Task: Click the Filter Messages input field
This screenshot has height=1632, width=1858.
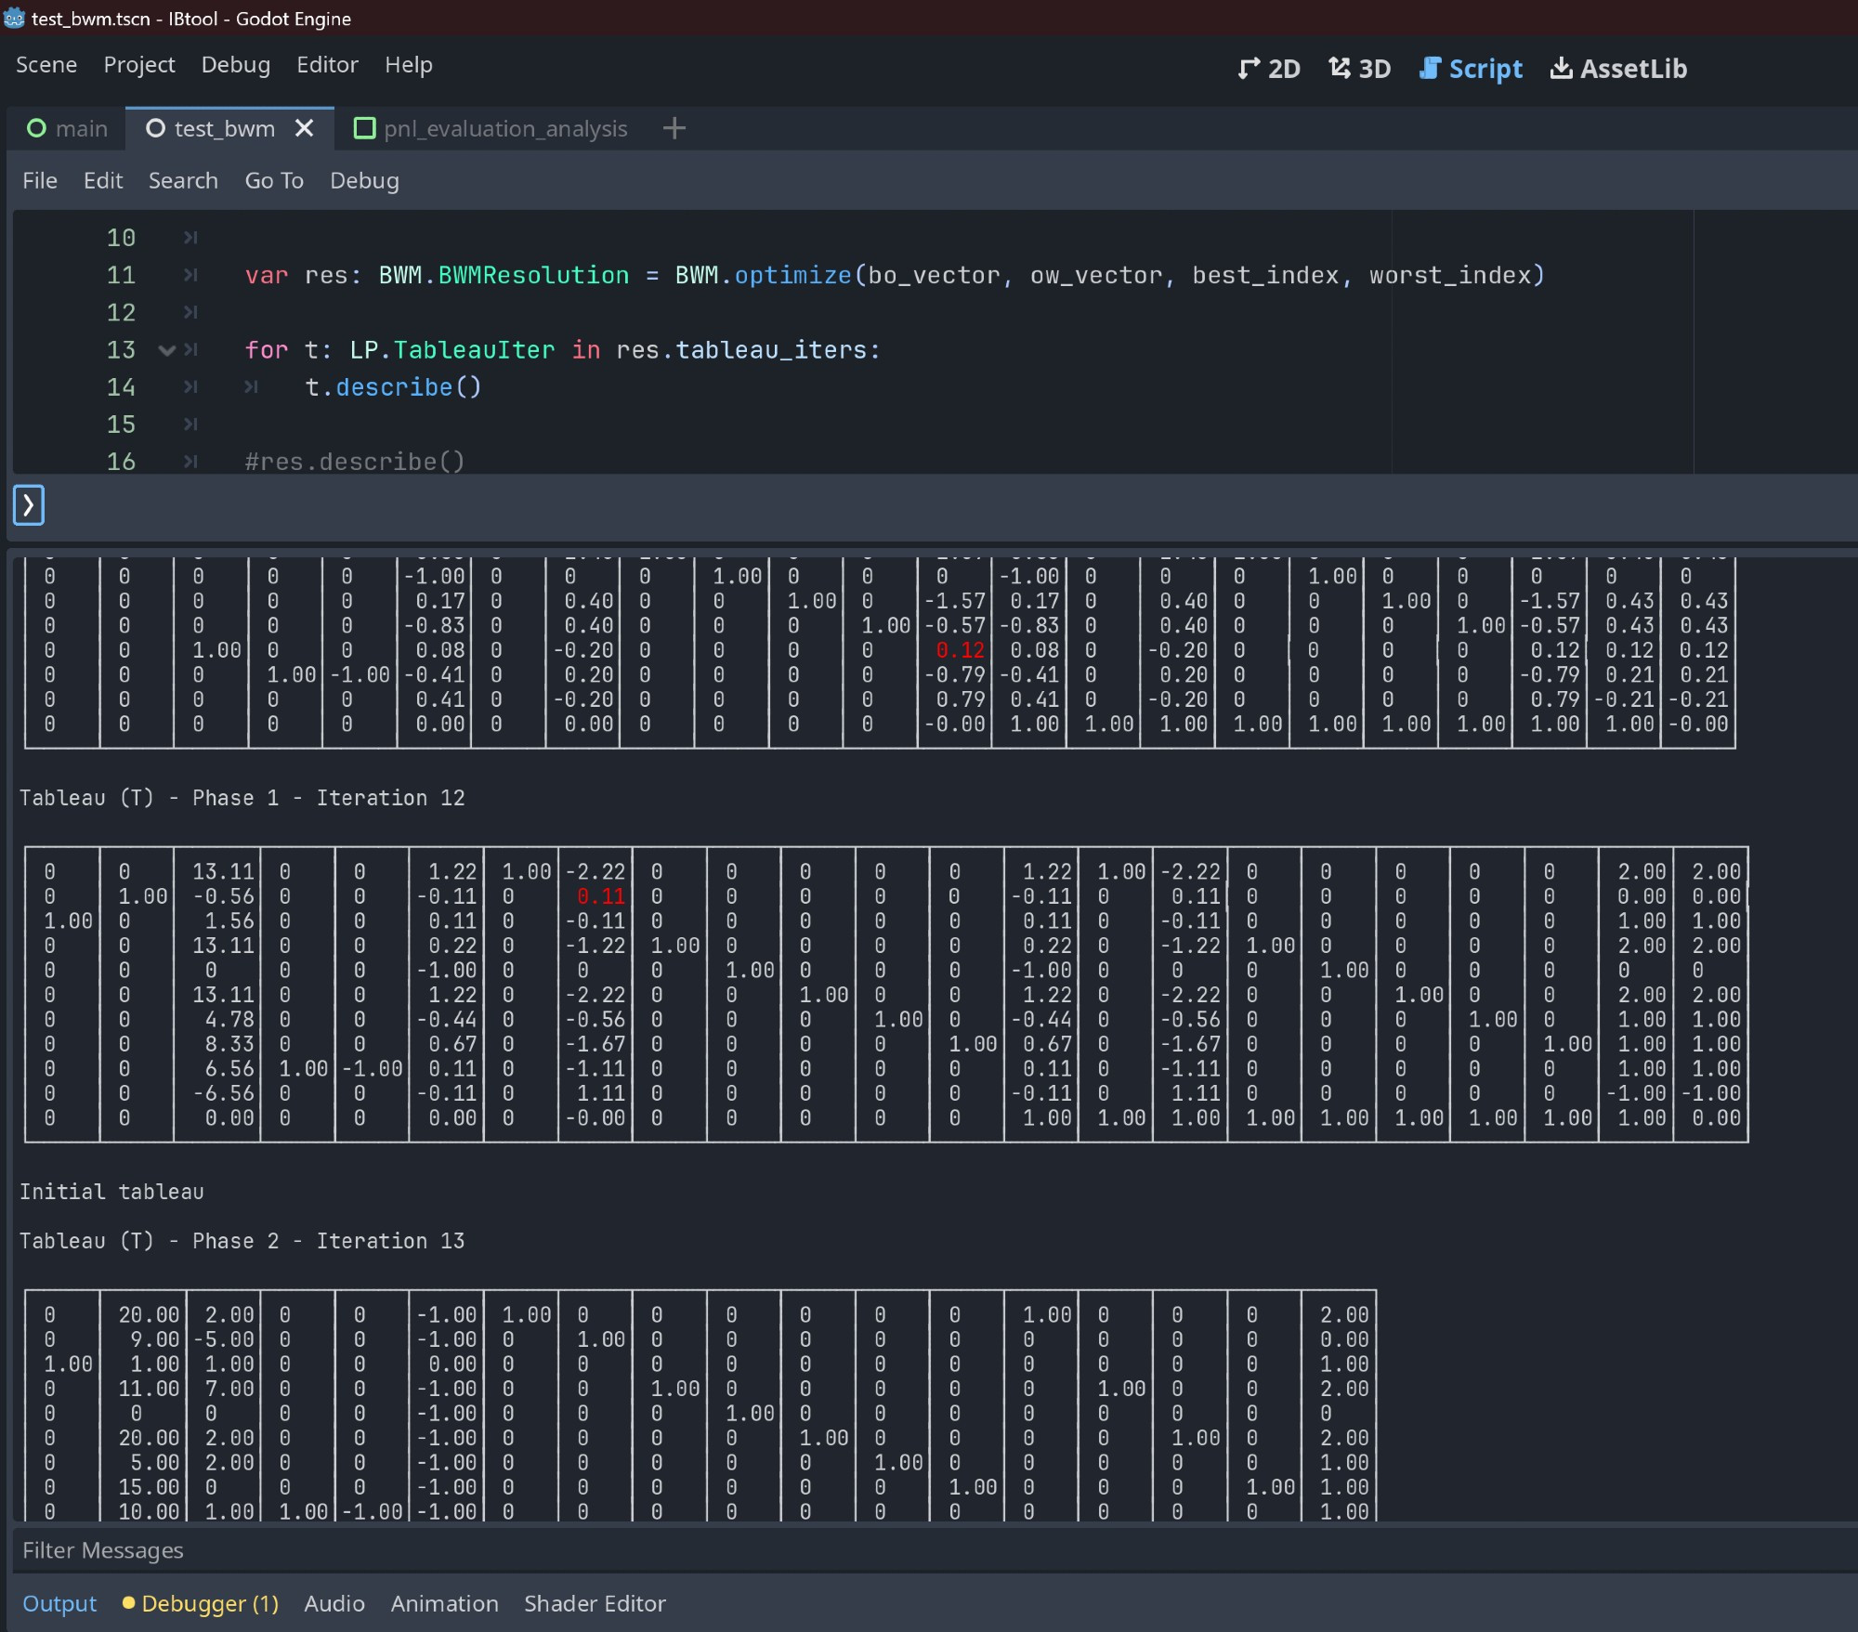Action: (x=935, y=1550)
